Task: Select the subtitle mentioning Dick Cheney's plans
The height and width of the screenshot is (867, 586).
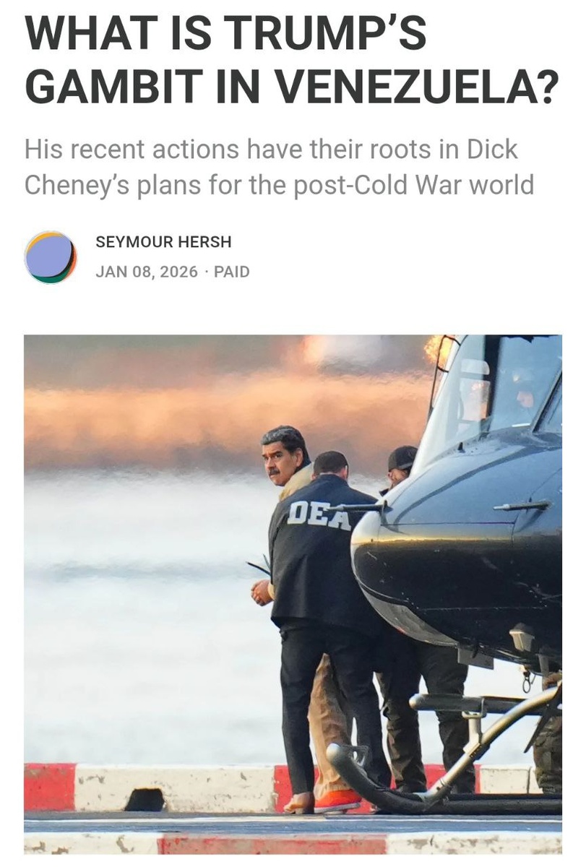Action: 279,167
